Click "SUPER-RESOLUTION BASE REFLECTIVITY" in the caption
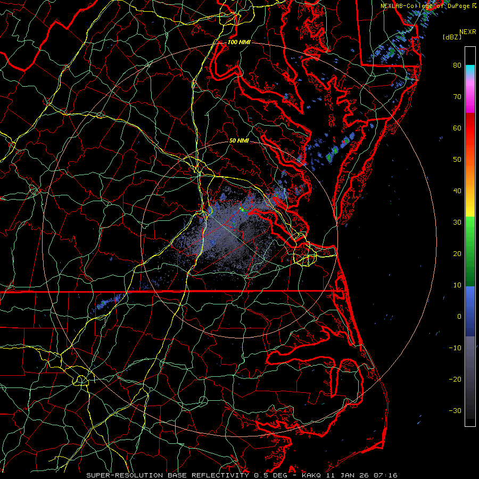The width and height of the screenshot is (479, 479). (x=168, y=475)
